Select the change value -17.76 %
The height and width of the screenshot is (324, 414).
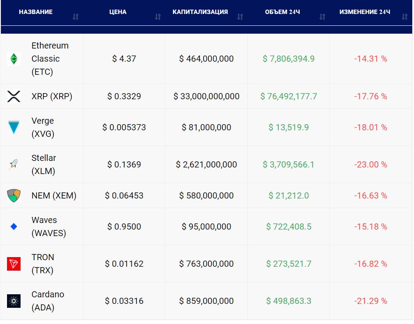tap(371, 96)
